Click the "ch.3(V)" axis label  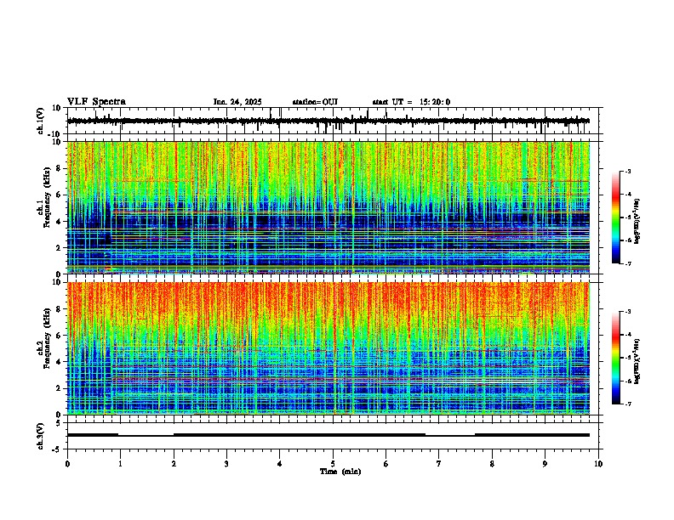pyautogui.click(x=41, y=436)
